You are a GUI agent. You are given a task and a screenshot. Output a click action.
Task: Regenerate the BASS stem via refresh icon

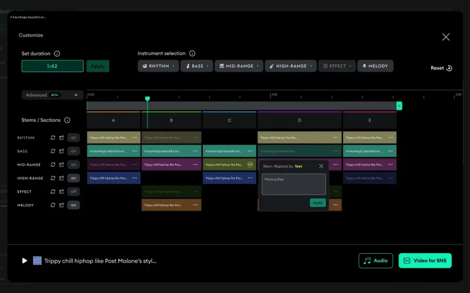click(53, 151)
